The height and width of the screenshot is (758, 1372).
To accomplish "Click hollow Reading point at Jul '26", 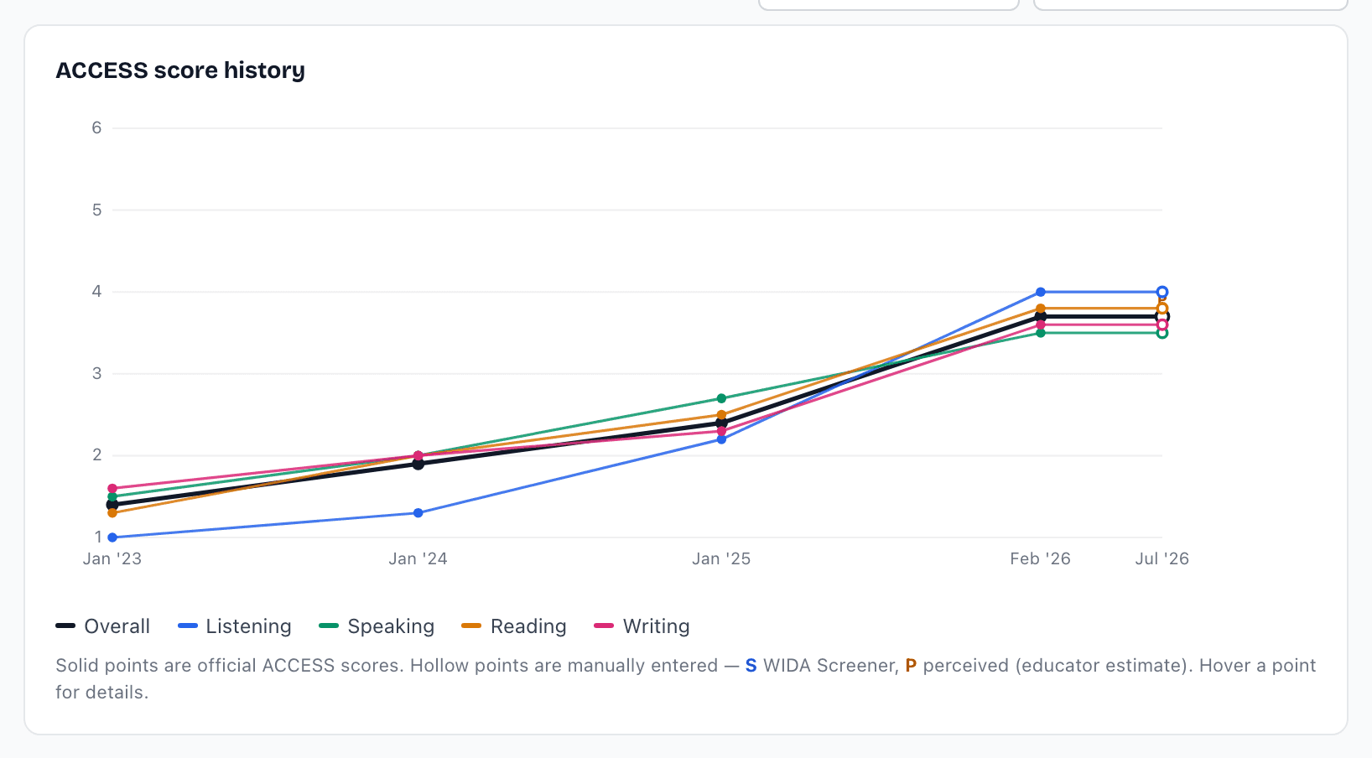I will pyautogui.click(x=1162, y=309).
